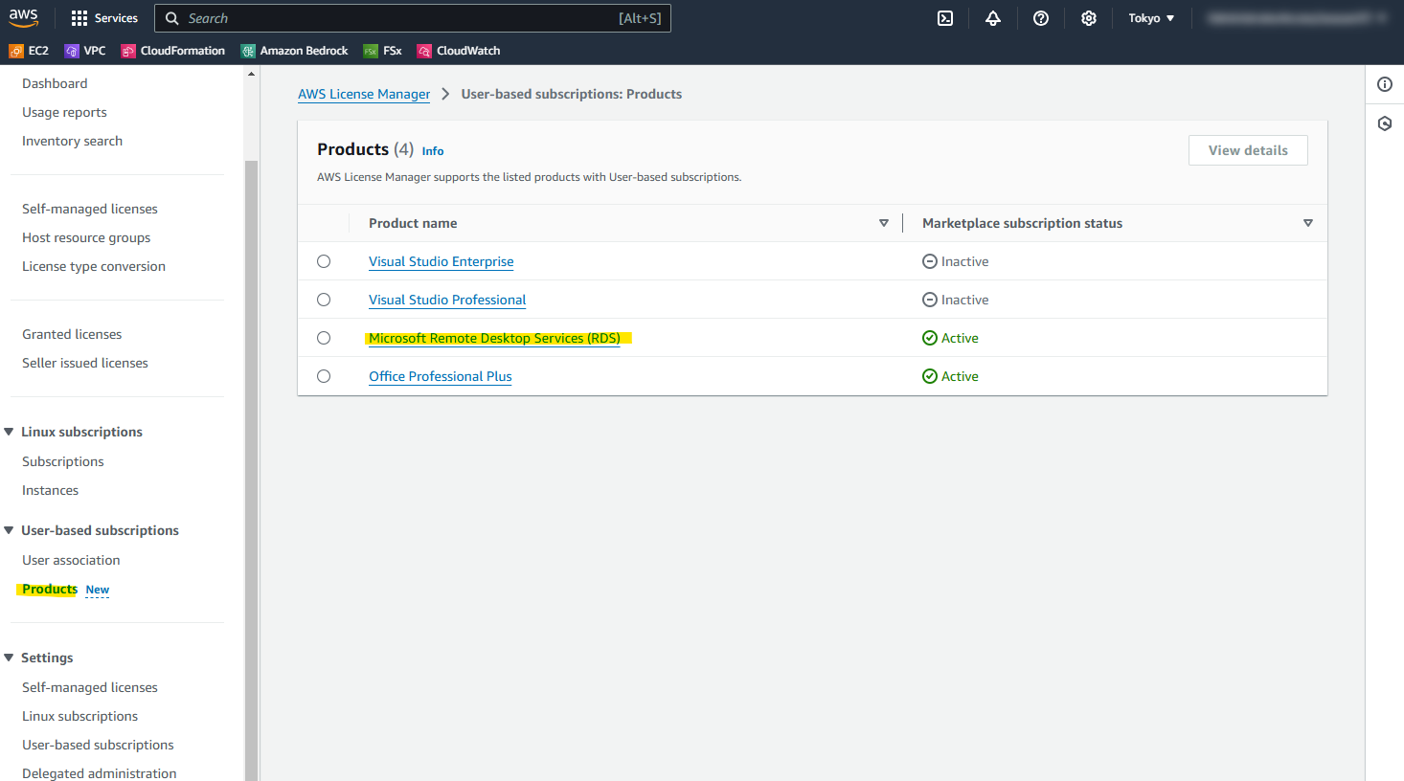1404x781 pixels.
Task: Open the Tokyo region dropdown
Action: [1151, 18]
